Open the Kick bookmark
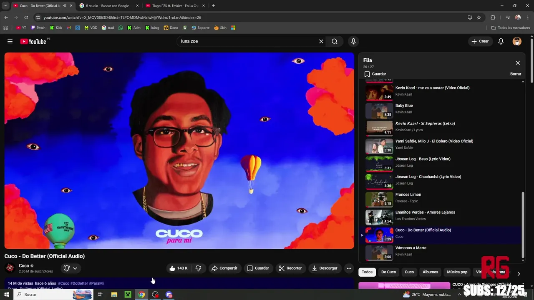The width and height of the screenshot is (534, 300). click(x=56, y=28)
